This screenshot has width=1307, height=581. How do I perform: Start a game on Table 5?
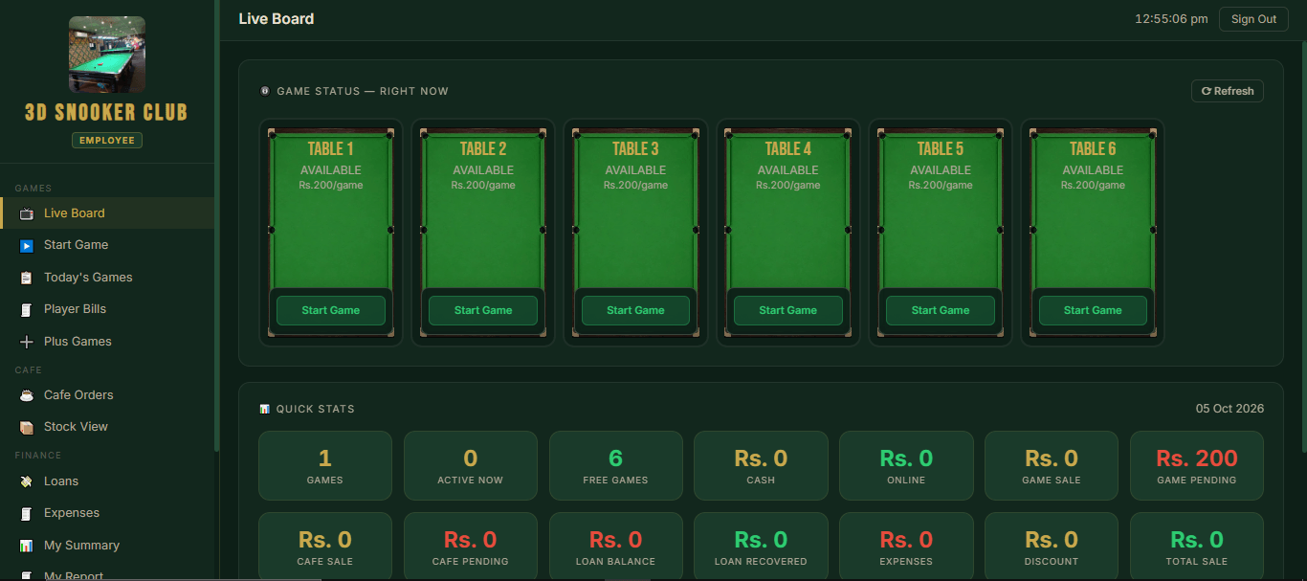click(941, 310)
